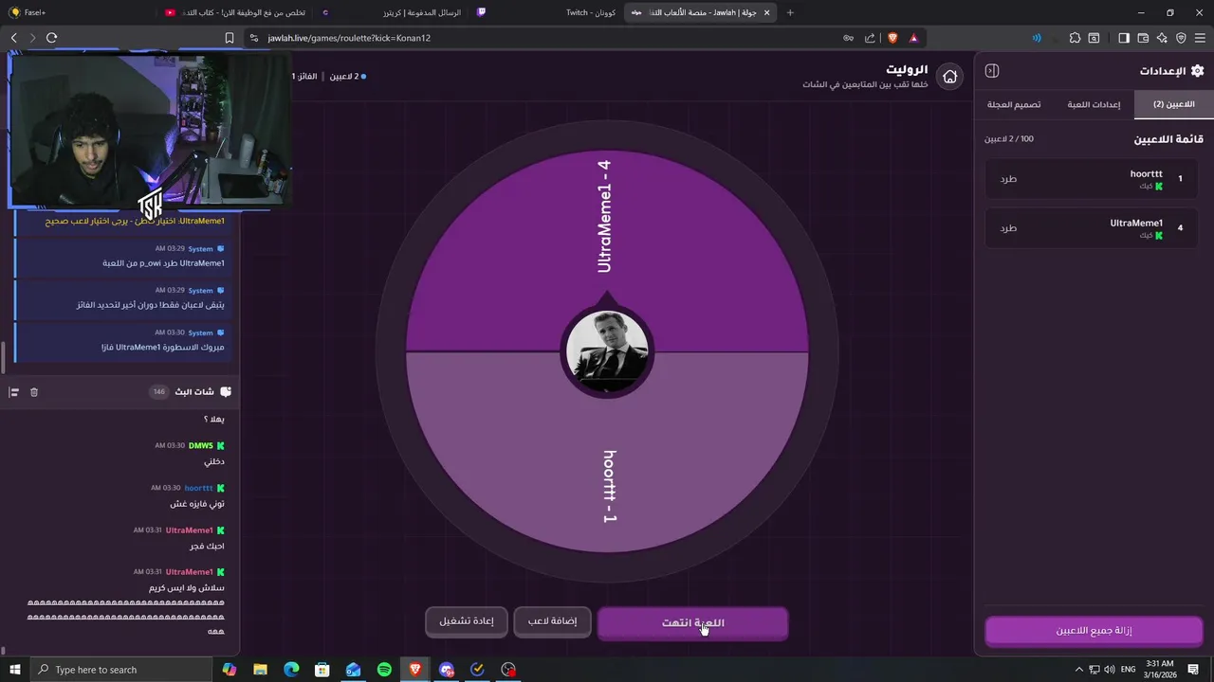Go back in browser history
Viewport: 1214px width, 682px height.
click(13, 38)
